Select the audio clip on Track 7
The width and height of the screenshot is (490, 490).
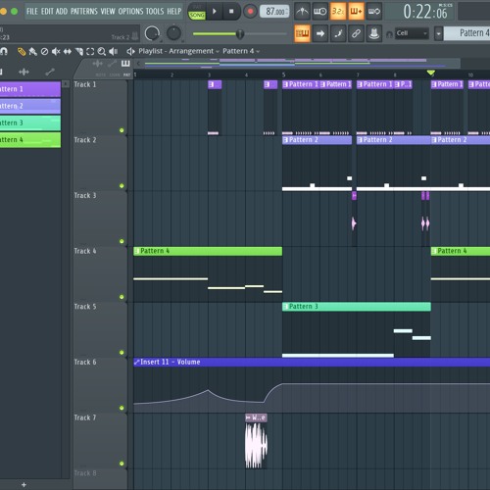click(x=256, y=441)
